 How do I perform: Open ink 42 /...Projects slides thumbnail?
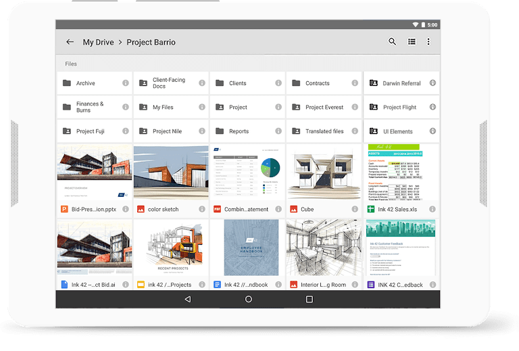(171, 248)
